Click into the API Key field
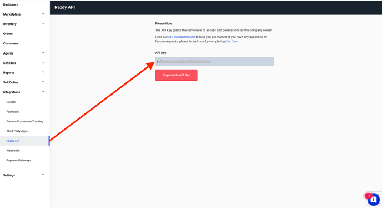 215,62
